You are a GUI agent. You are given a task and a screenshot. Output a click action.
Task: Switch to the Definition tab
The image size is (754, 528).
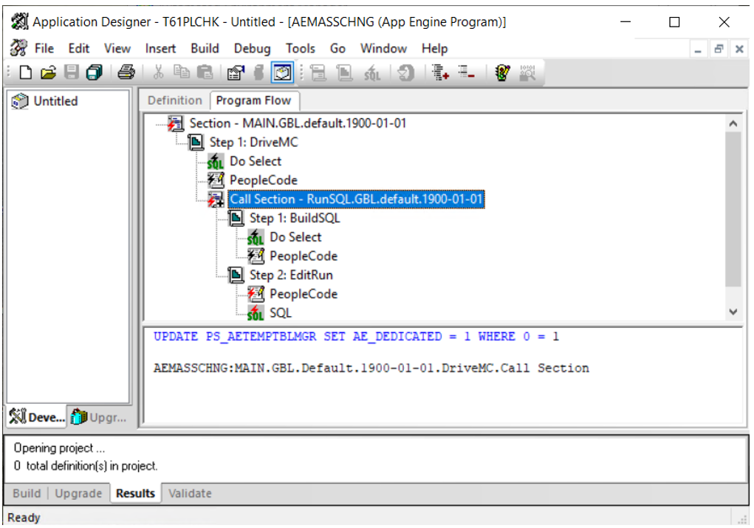(175, 100)
